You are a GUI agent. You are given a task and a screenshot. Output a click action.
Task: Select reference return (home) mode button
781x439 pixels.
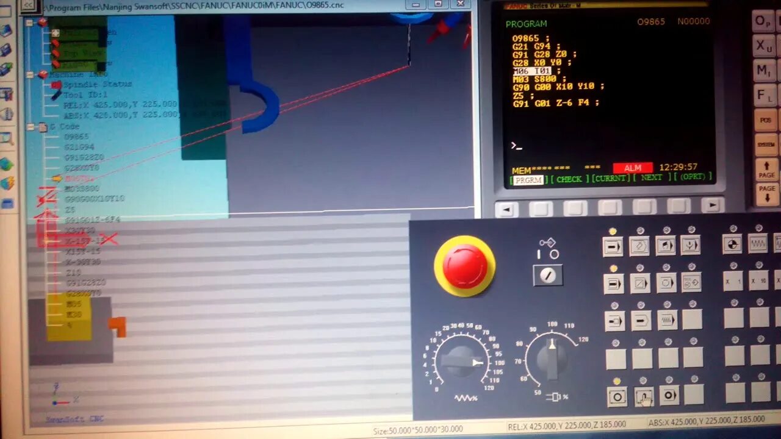point(732,244)
